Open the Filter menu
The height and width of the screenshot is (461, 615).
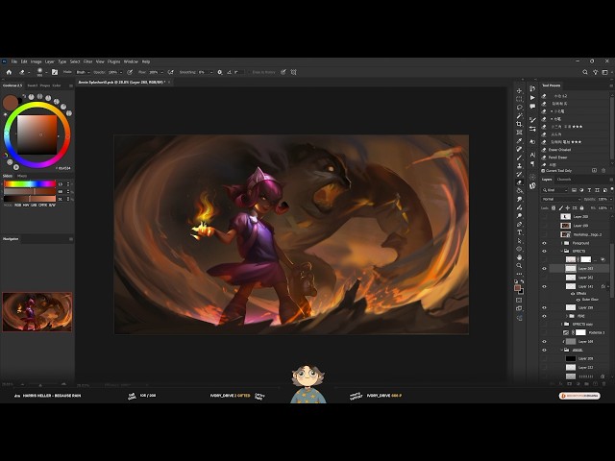[x=87, y=61]
